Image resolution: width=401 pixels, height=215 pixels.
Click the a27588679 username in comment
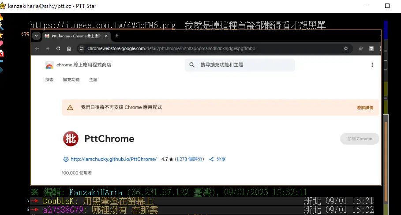[x=63, y=210]
